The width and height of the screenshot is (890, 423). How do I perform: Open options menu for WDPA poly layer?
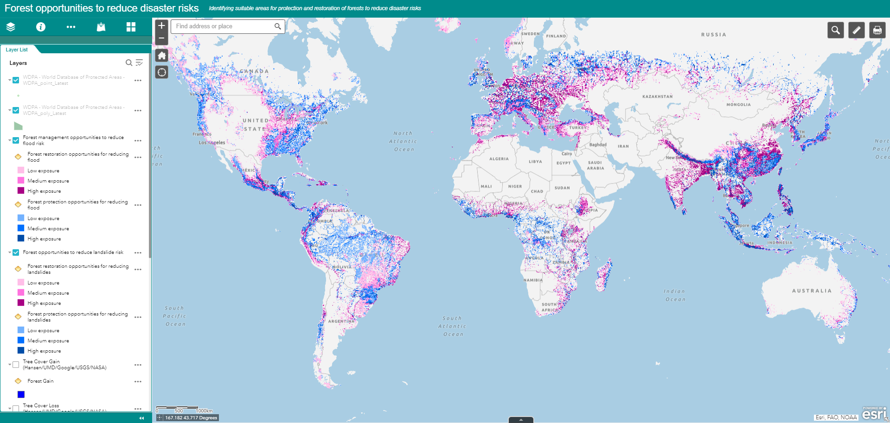point(138,111)
